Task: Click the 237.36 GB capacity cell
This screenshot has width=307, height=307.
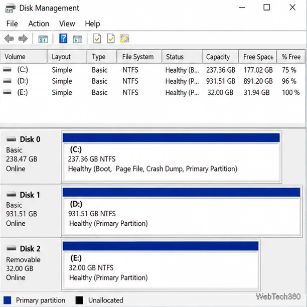Action: (x=221, y=70)
